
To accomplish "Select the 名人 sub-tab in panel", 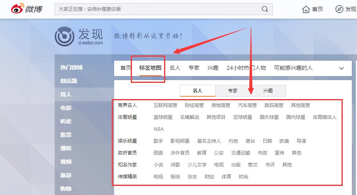I will (198, 91).
